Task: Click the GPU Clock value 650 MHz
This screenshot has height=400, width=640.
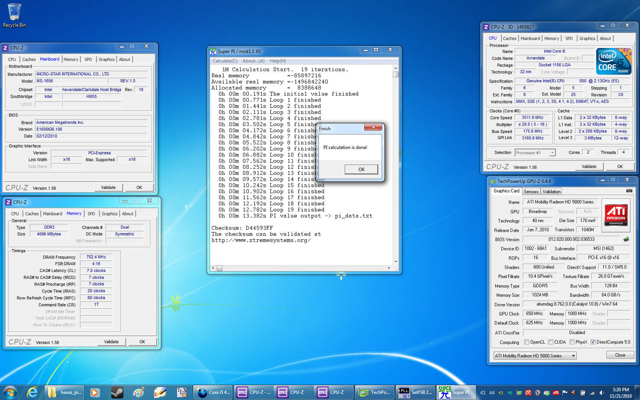Action: (534, 314)
